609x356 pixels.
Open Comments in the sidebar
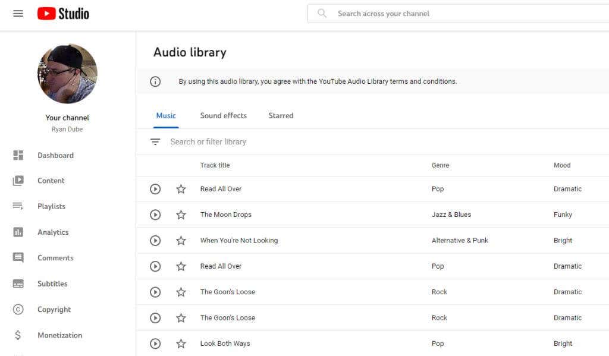(55, 258)
